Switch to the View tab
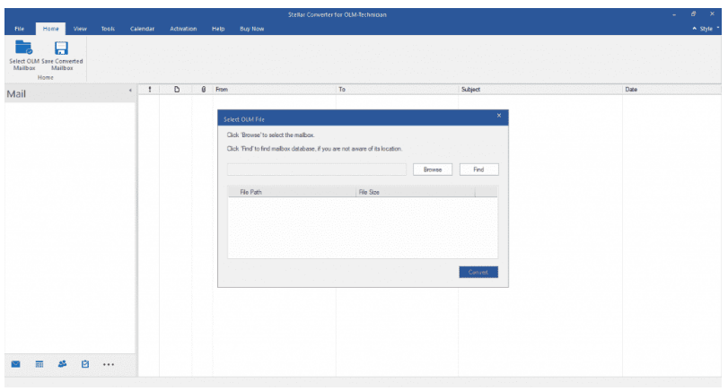 80,29
